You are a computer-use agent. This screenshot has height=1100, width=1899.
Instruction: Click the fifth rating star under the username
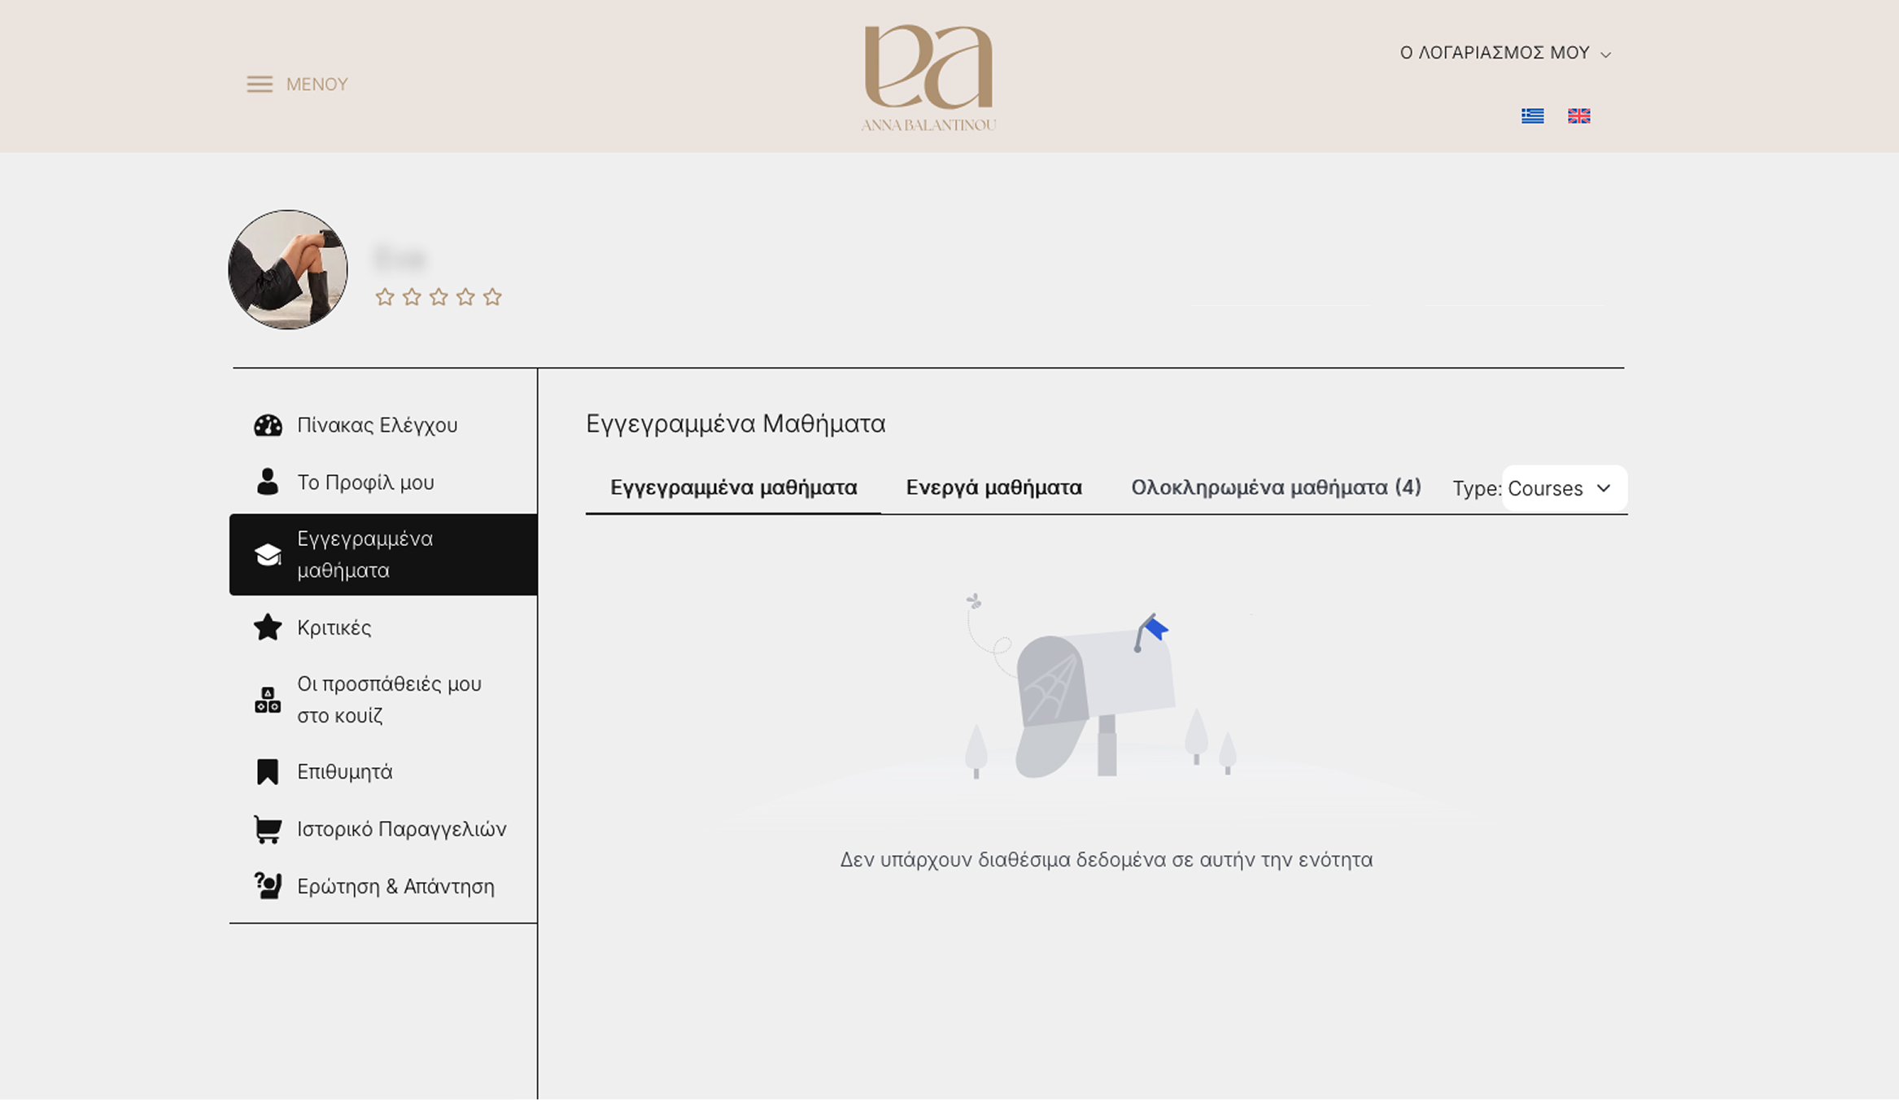492,296
